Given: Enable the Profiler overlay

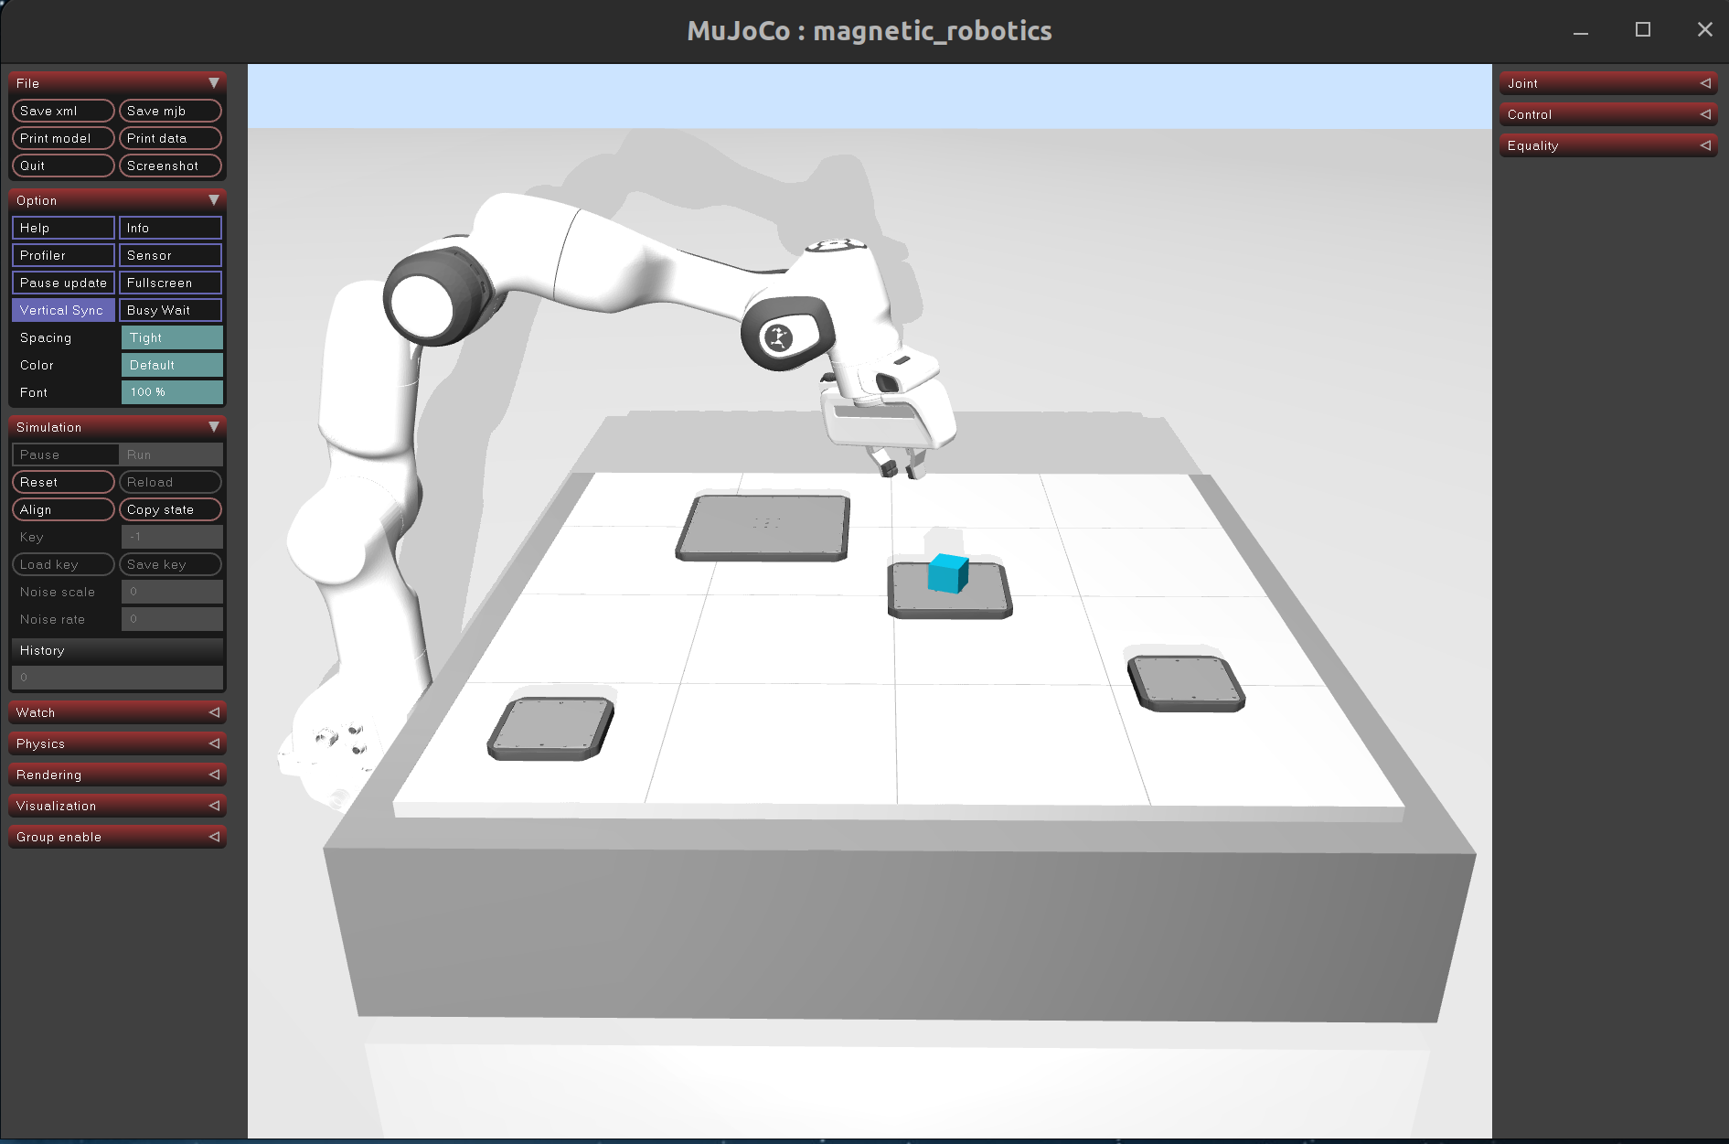Looking at the screenshot, I should point(63,255).
